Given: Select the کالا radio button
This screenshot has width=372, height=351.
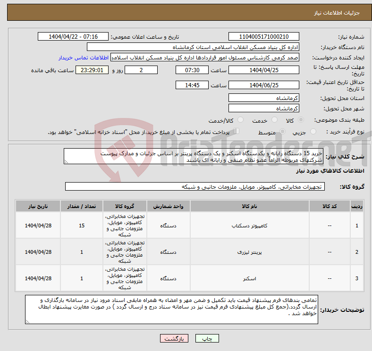Looking at the screenshot, I should [301, 120].
